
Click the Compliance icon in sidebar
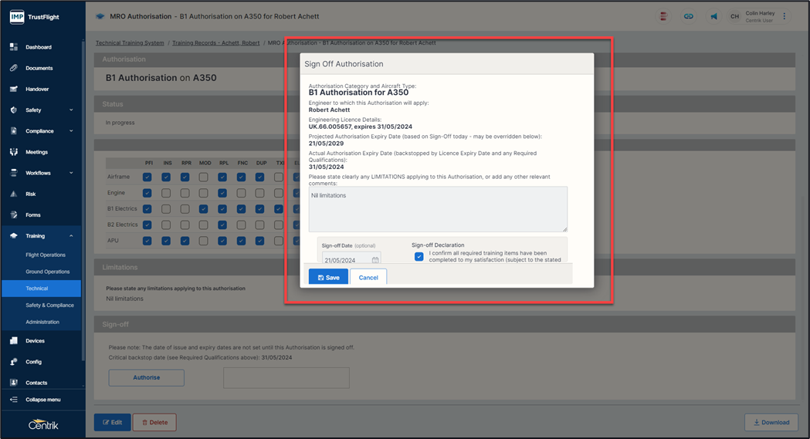coord(14,131)
